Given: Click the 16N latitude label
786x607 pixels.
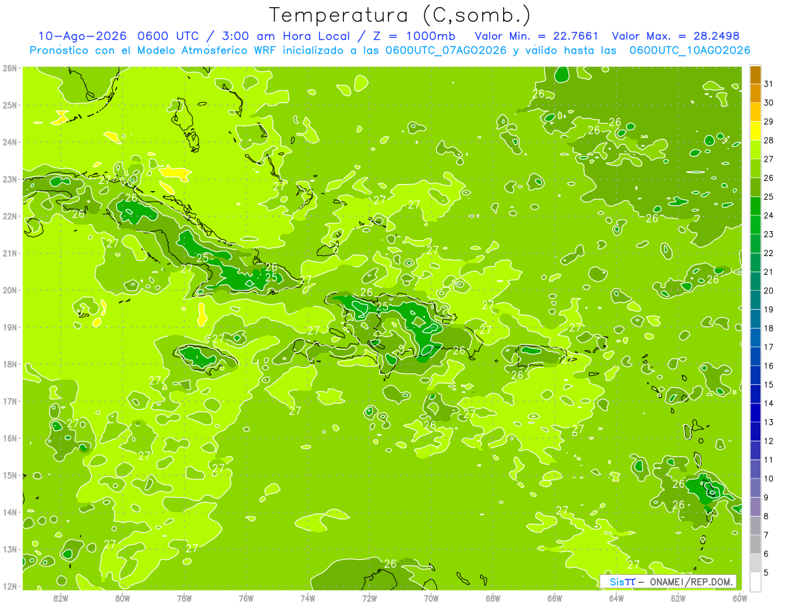Looking at the screenshot, I should tap(9, 438).
